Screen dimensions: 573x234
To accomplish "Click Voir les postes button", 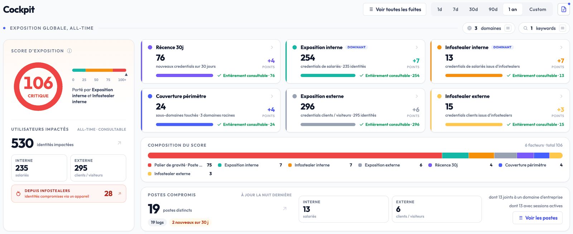I will 538,218.
